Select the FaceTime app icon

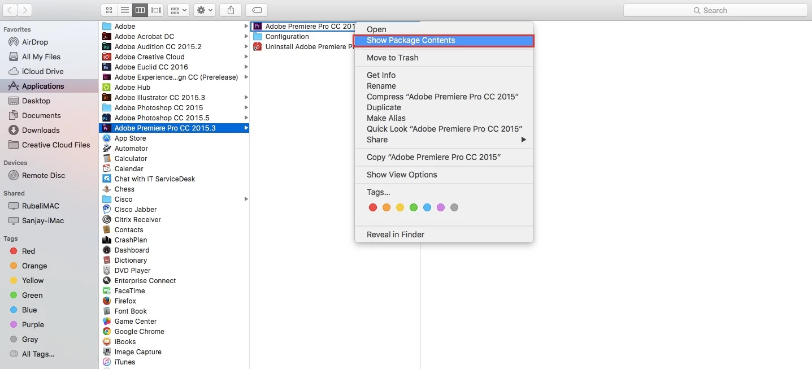pos(106,290)
